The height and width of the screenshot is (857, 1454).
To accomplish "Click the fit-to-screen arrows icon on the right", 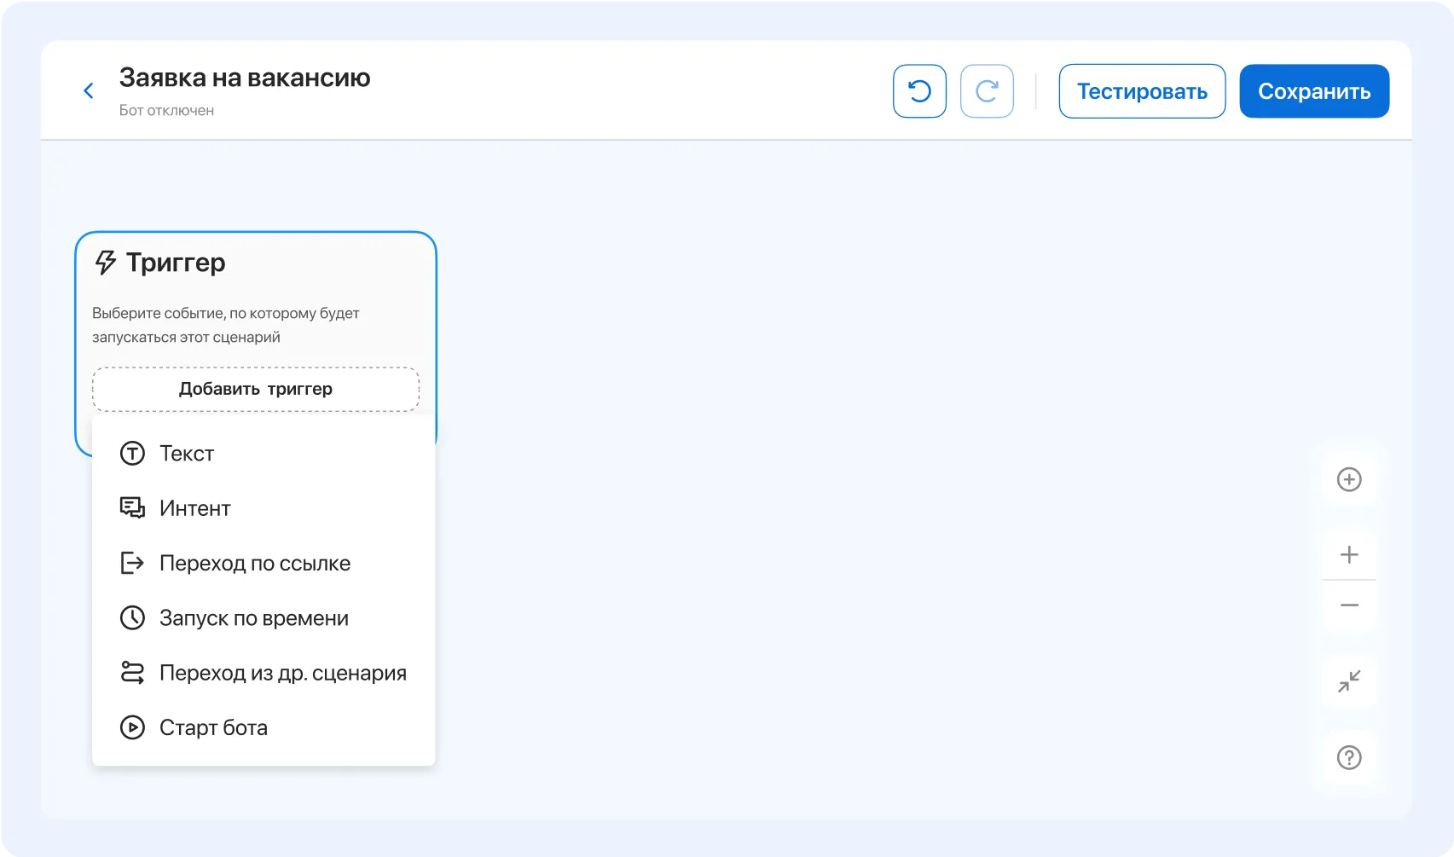I will (1348, 682).
